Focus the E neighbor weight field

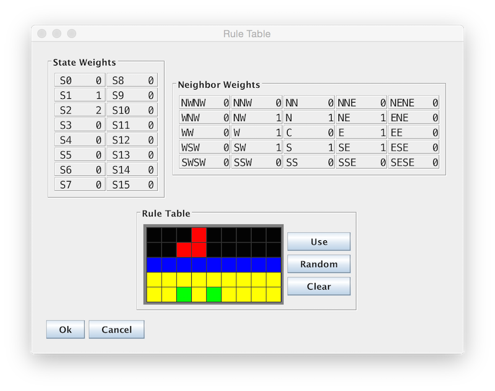click(x=361, y=133)
